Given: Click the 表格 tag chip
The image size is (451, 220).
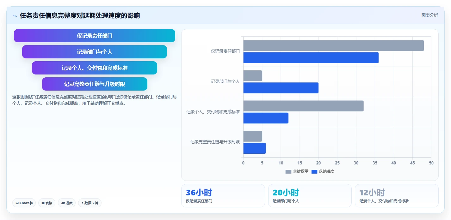Looking at the screenshot, I should click(47, 203).
